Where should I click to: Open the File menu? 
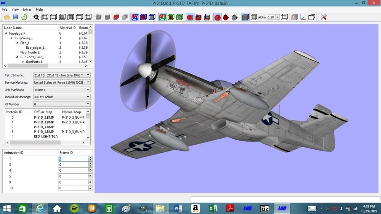[x=5, y=9]
